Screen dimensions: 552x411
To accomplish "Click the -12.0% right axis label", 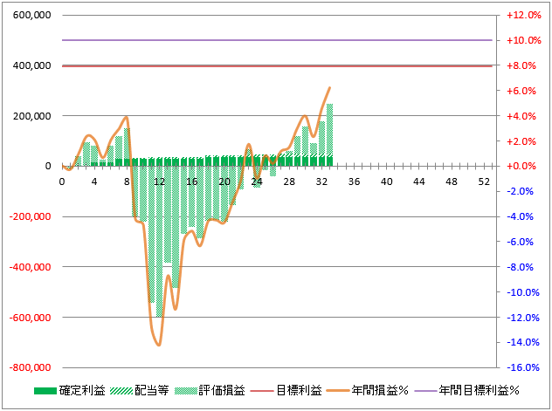I will [x=523, y=318].
